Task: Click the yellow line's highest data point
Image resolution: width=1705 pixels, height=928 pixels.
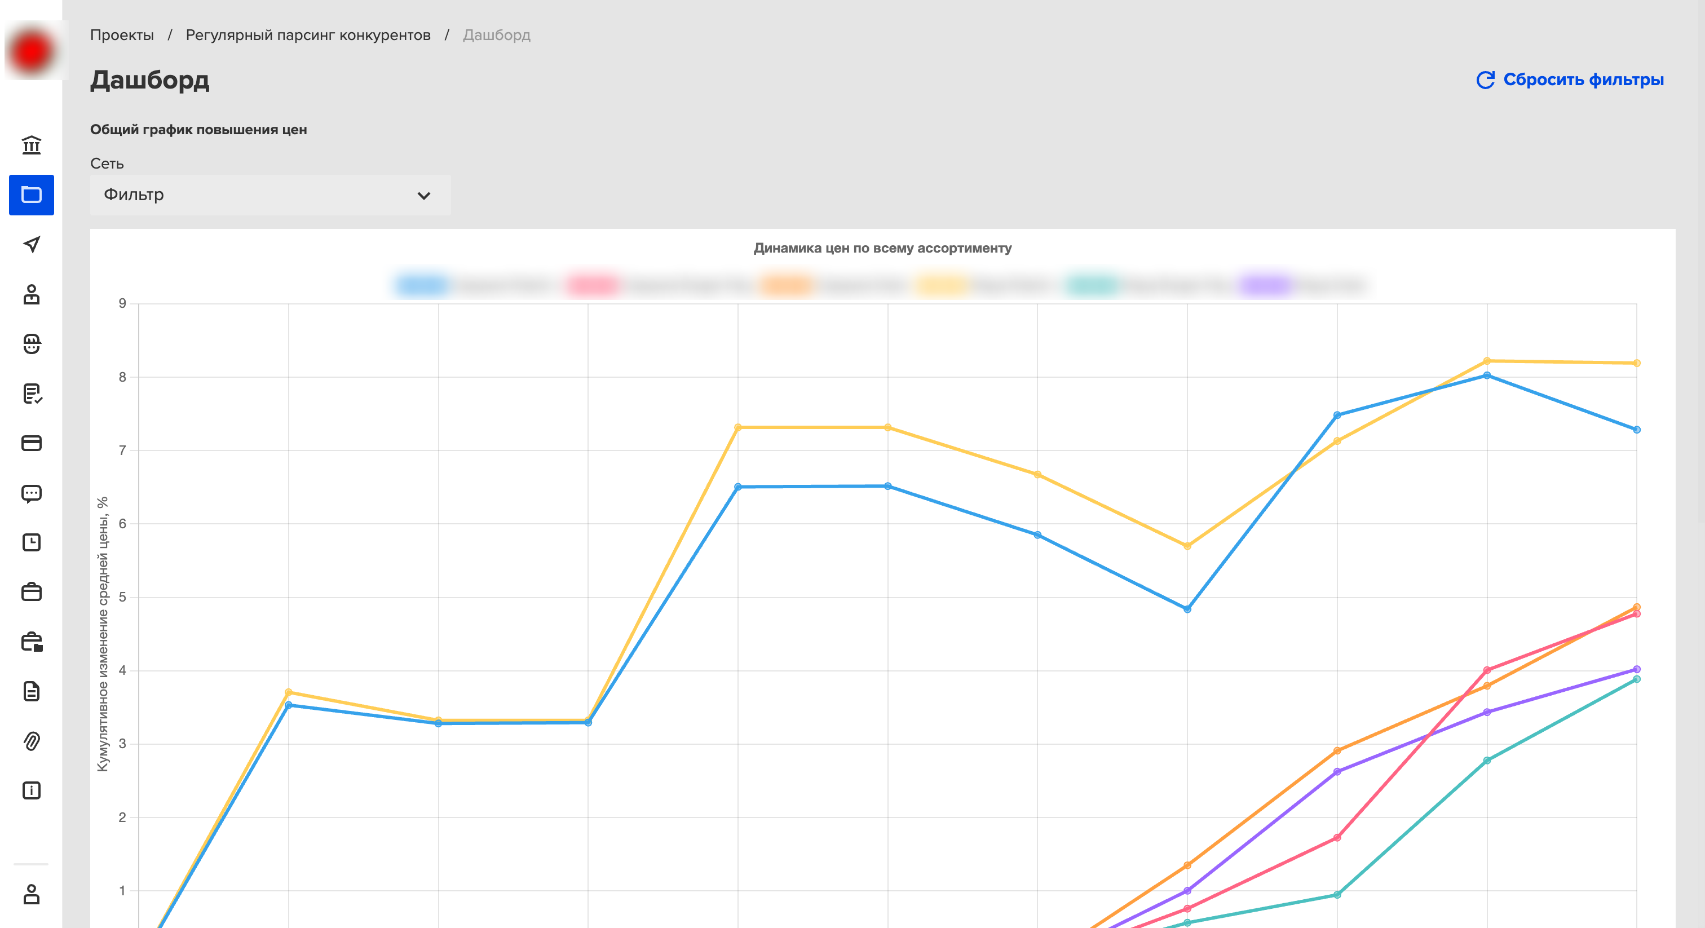Action: click(1487, 361)
